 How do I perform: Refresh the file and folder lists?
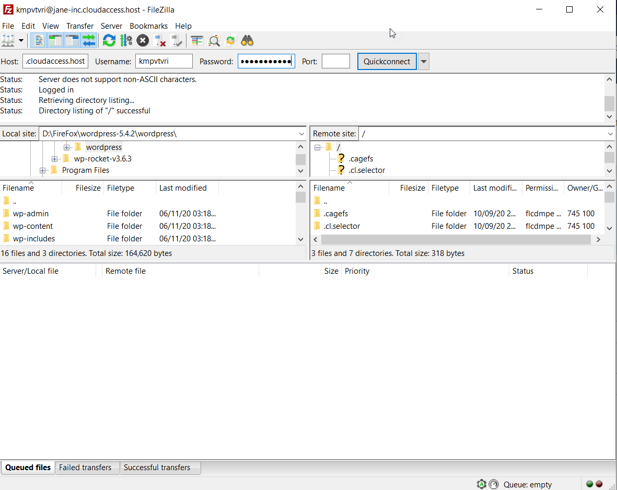pos(109,41)
